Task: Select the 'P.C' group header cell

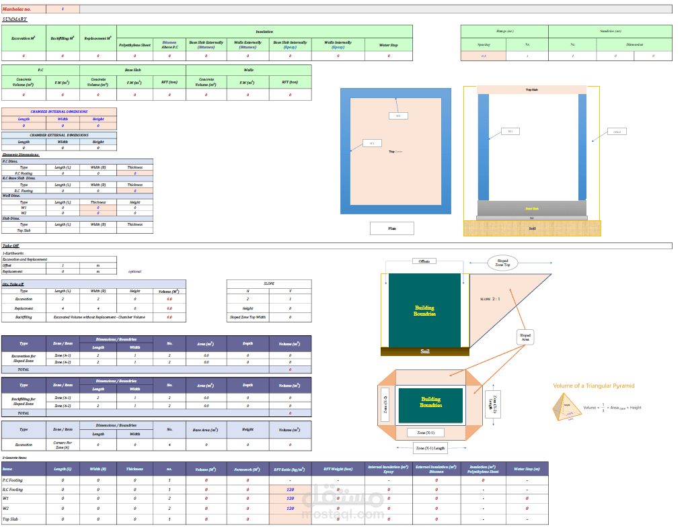Action: (40, 70)
